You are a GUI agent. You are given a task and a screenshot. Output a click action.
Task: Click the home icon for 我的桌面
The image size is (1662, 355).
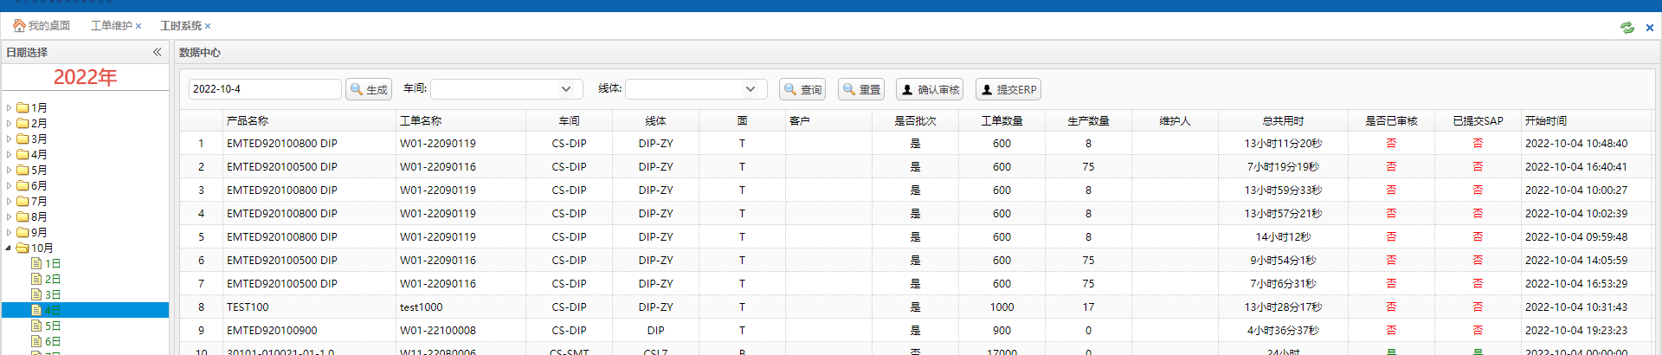[x=19, y=26]
